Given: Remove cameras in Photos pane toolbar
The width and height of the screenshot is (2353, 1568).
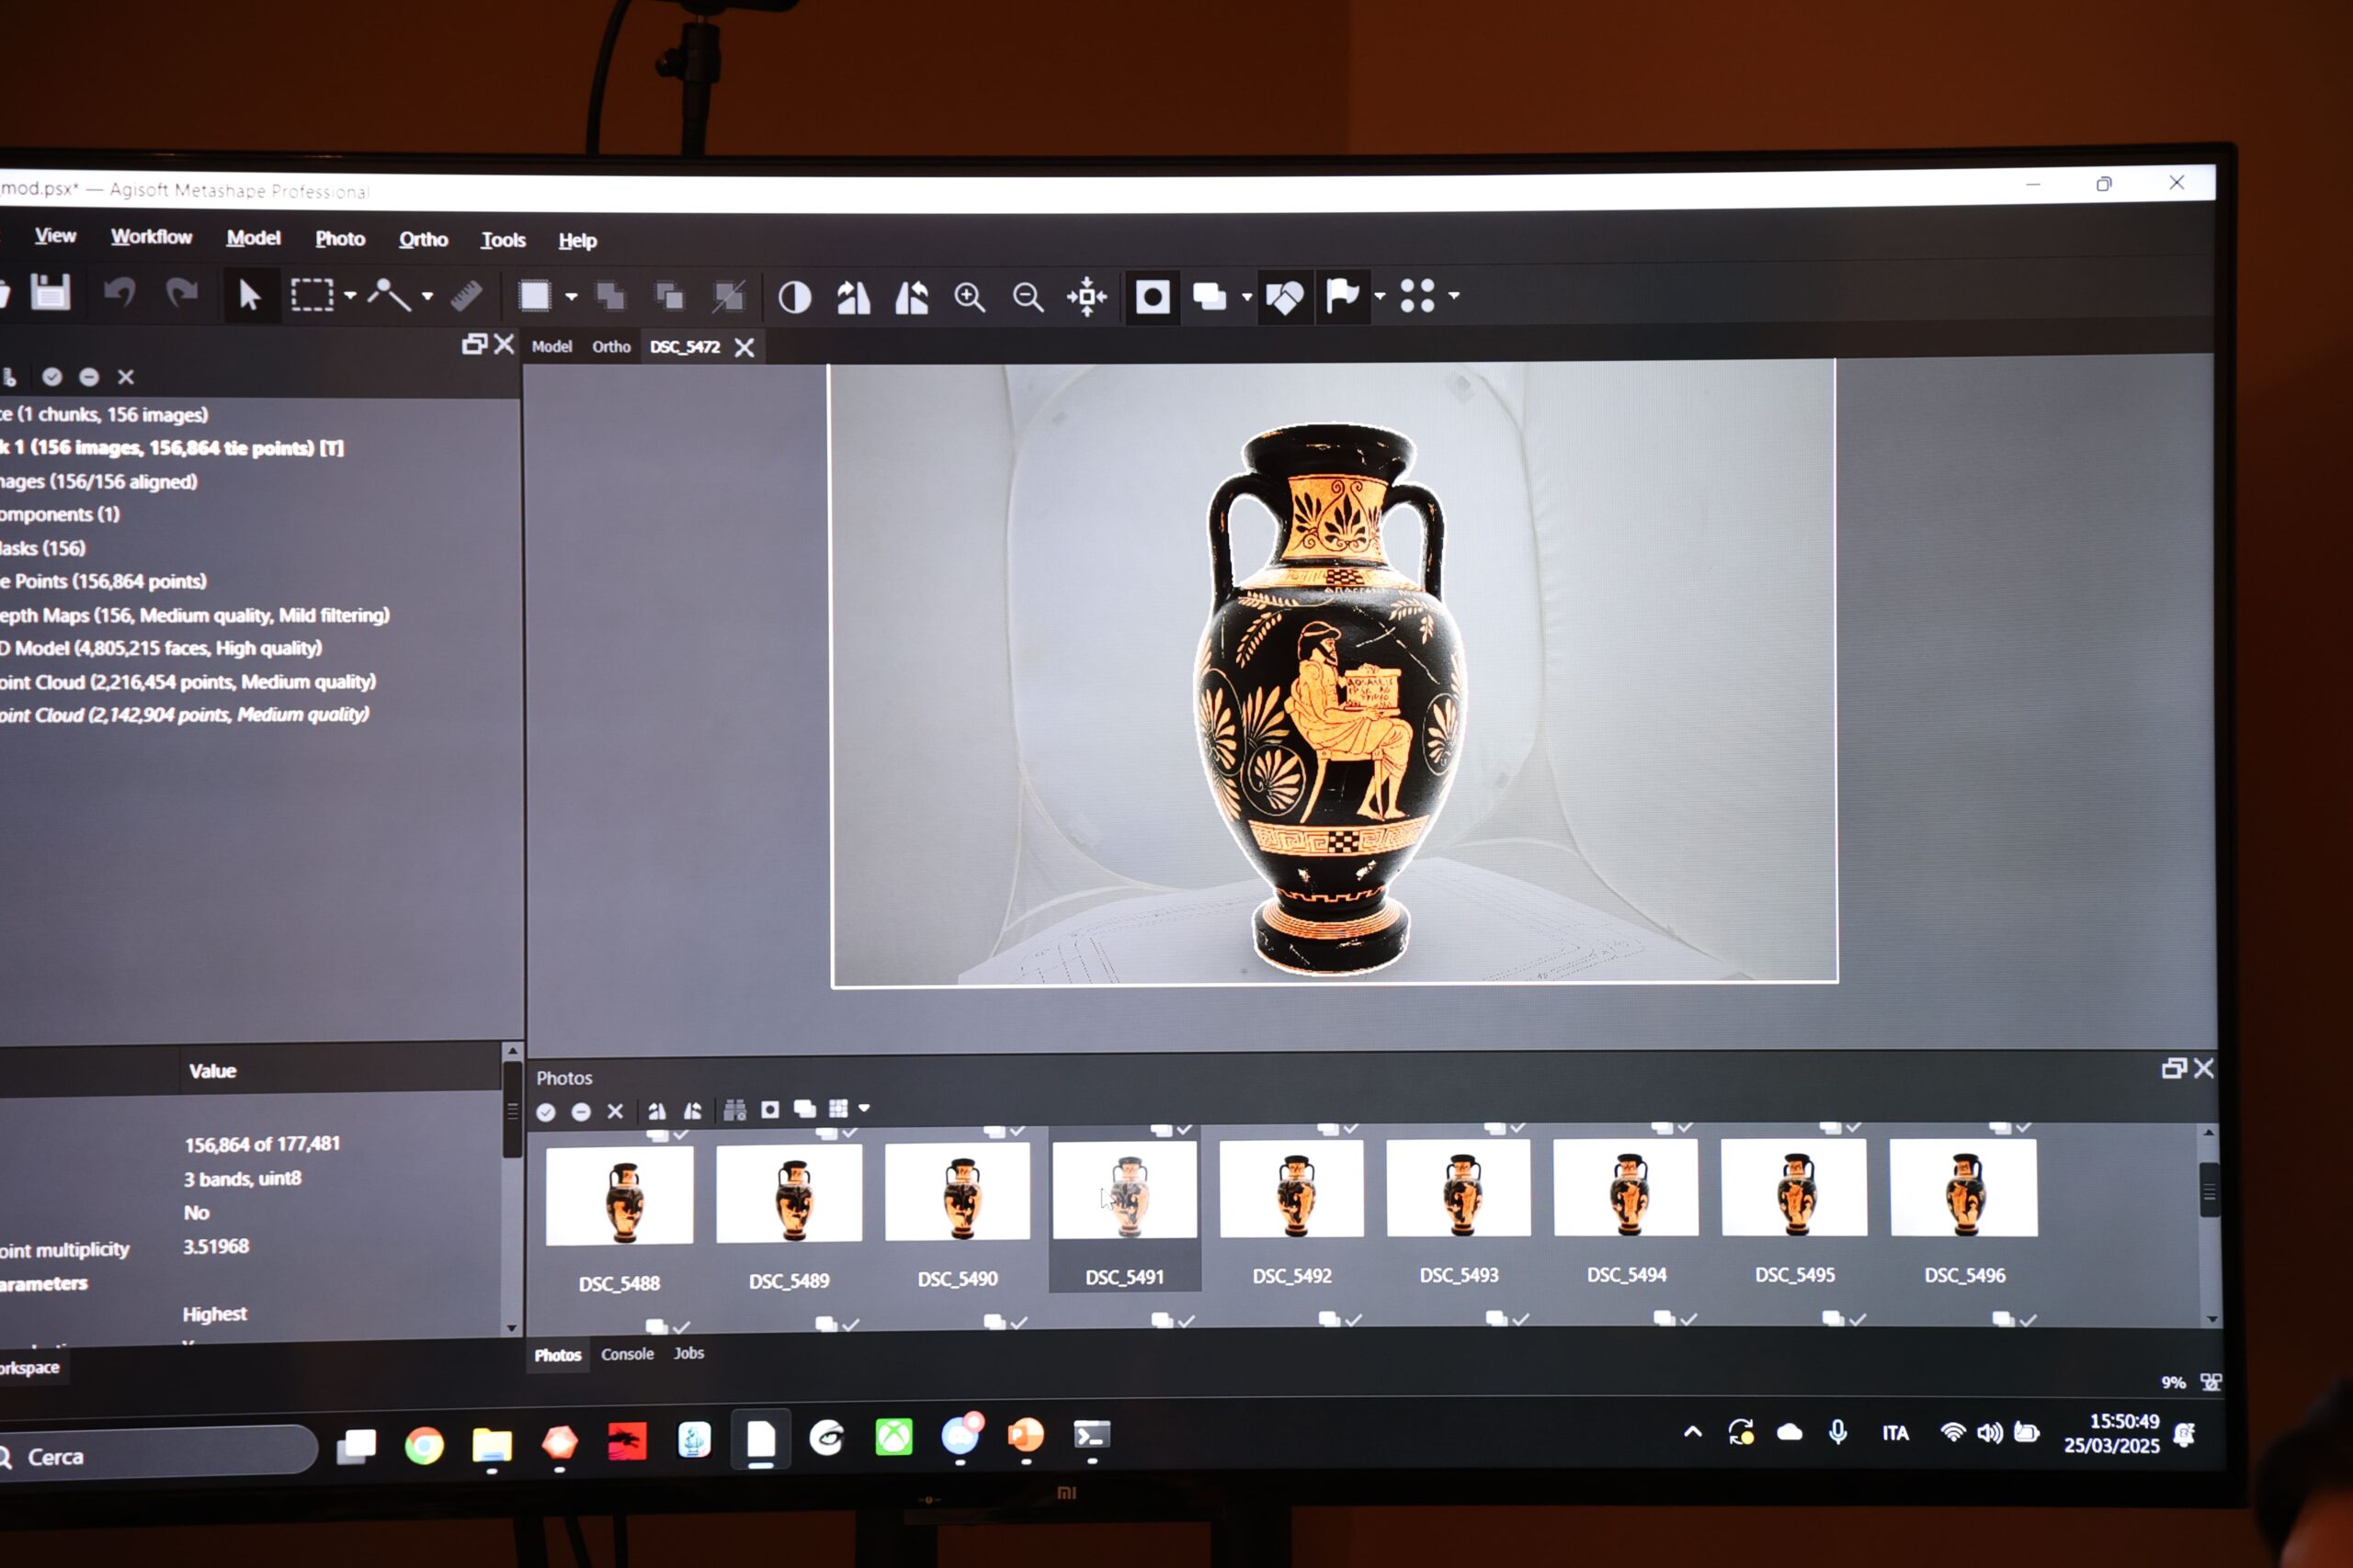Looking at the screenshot, I should click(x=615, y=1111).
